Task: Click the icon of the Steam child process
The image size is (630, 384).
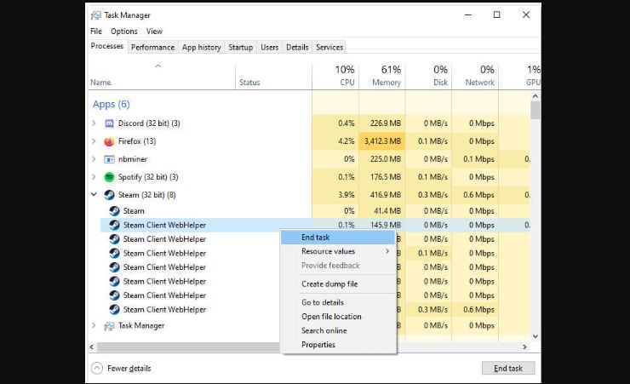Action: click(115, 211)
